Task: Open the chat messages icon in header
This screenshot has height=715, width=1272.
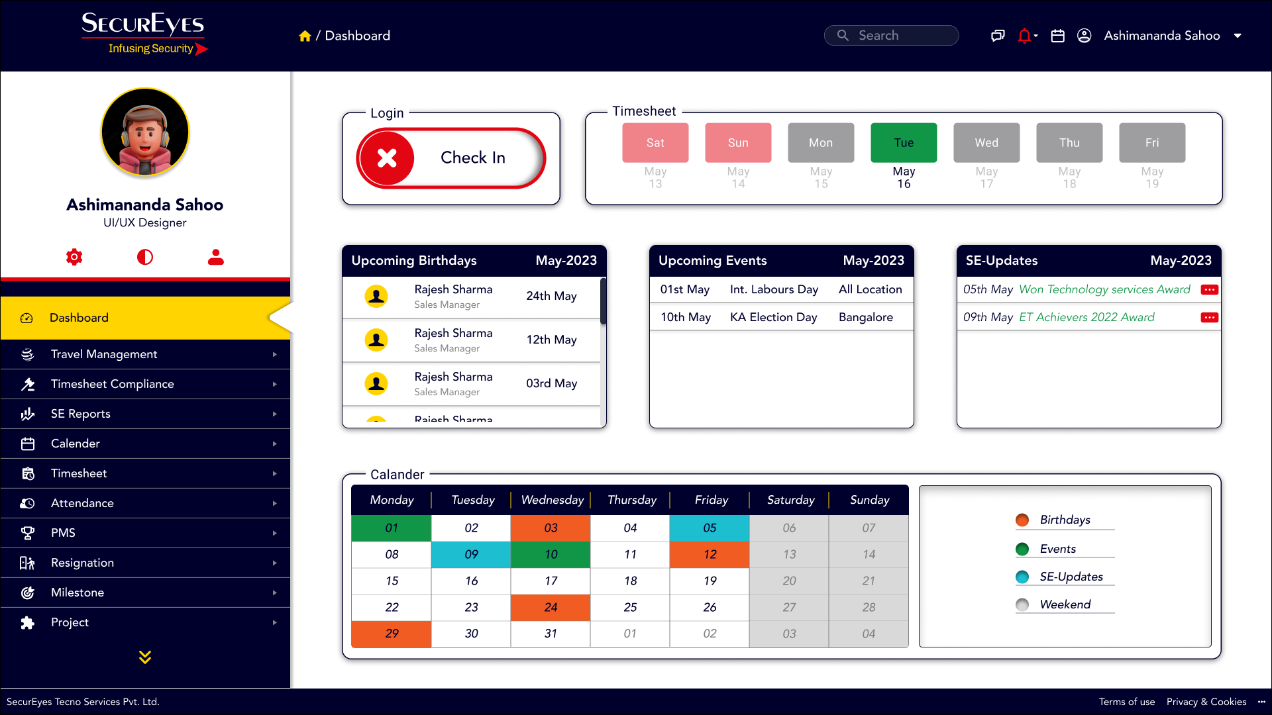Action: tap(998, 36)
